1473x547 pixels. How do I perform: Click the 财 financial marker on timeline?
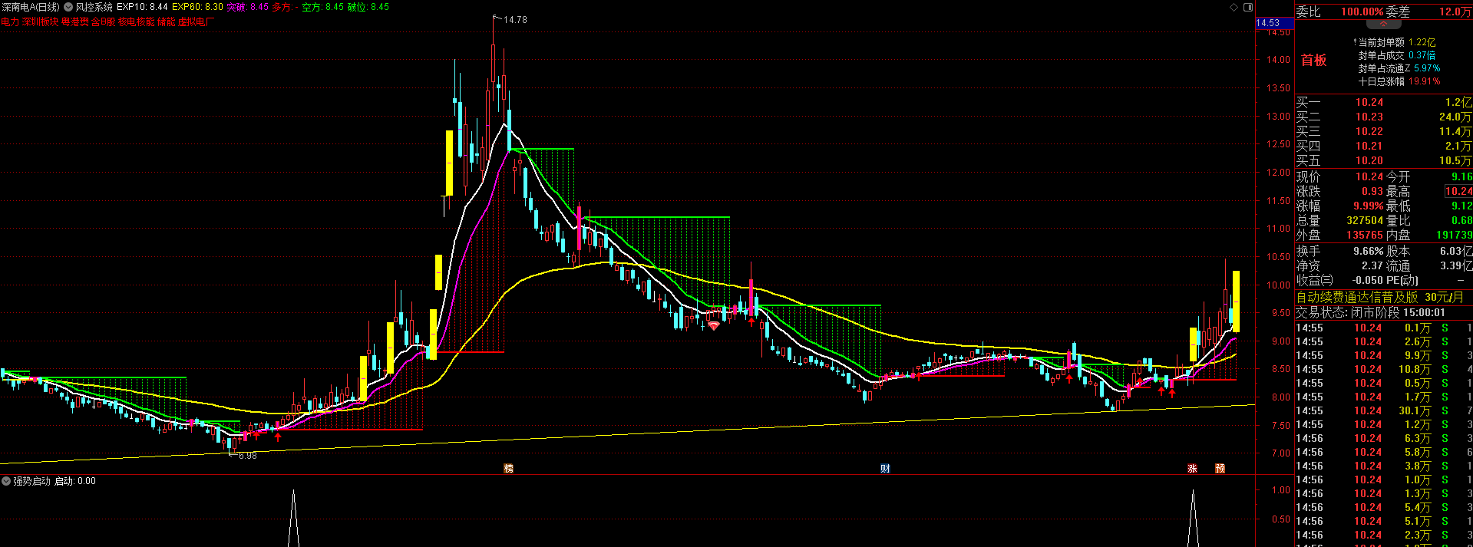pos(885,468)
